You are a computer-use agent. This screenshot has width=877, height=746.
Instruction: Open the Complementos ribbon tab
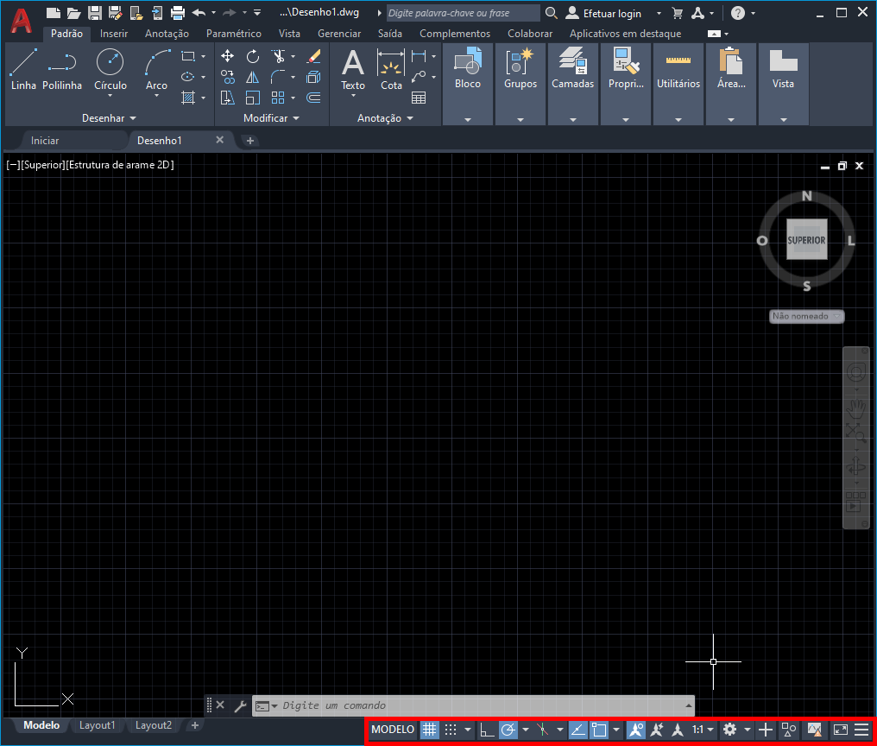pyautogui.click(x=455, y=34)
